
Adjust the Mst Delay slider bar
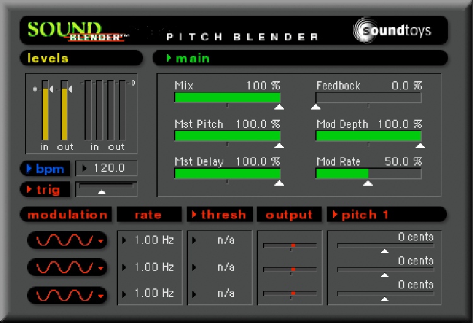point(228,174)
